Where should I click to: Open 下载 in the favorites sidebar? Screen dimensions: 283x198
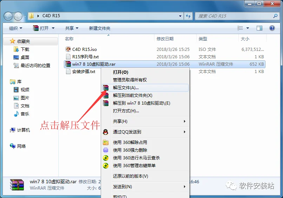25,49
